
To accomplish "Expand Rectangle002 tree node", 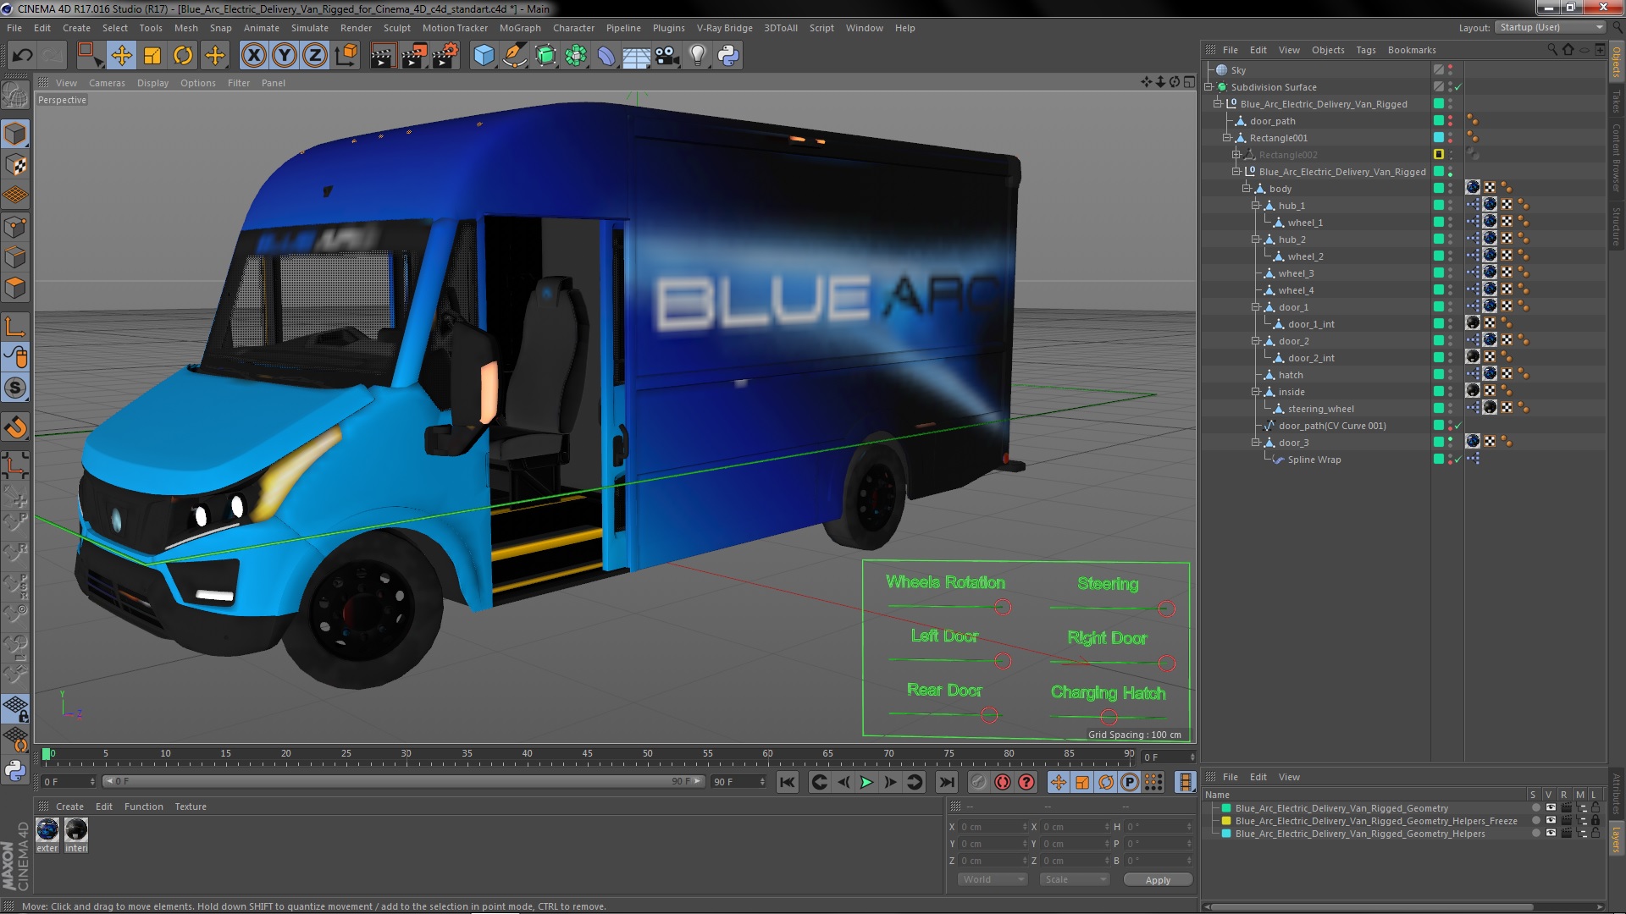I will click(1236, 155).
